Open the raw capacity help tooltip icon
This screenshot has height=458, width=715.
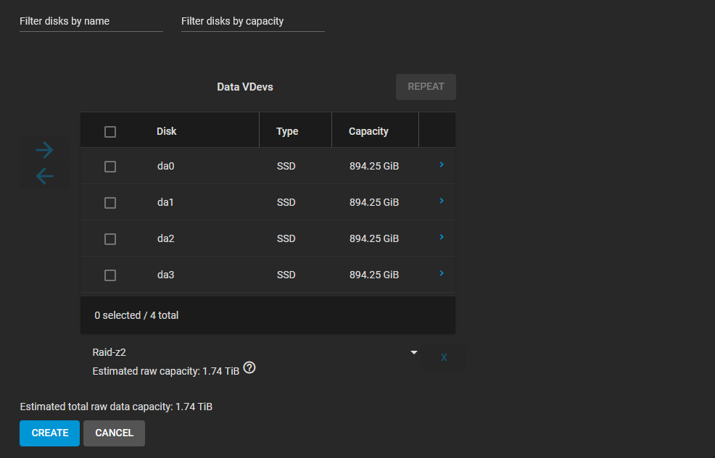[249, 368]
